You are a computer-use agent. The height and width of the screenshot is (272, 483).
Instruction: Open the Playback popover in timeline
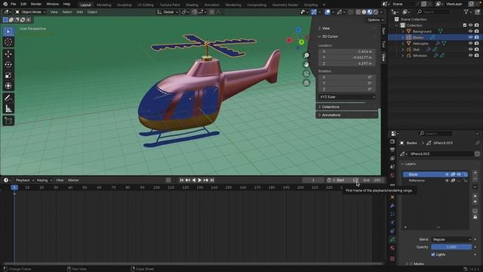coord(25,180)
